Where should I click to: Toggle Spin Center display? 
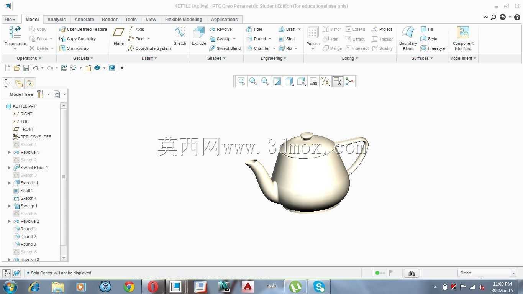coord(349,81)
